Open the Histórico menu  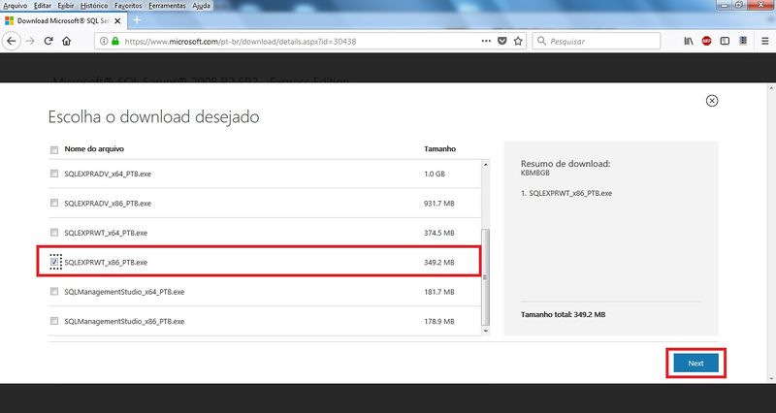(x=94, y=6)
